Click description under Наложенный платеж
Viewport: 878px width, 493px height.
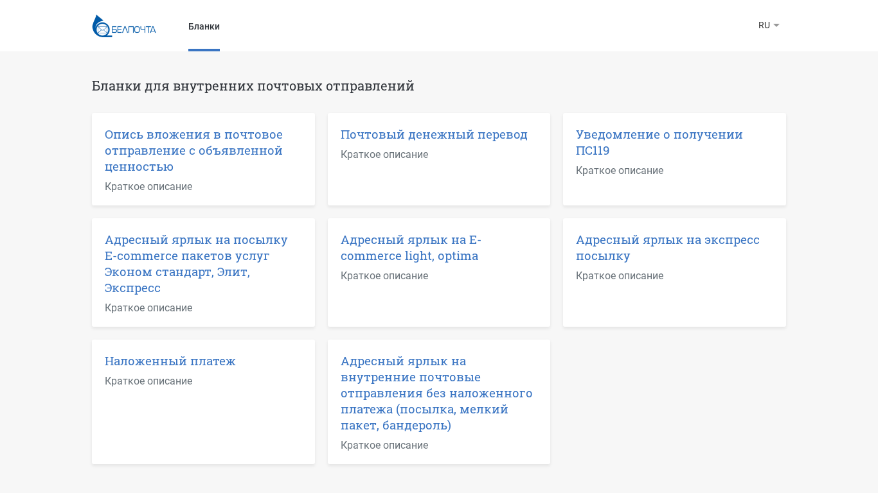point(148,381)
